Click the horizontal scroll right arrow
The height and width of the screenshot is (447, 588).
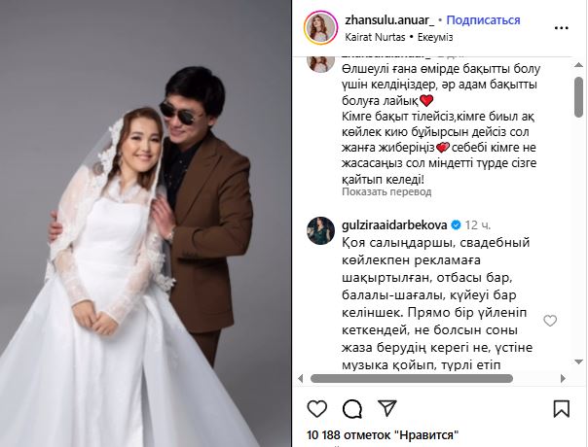(x=563, y=378)
